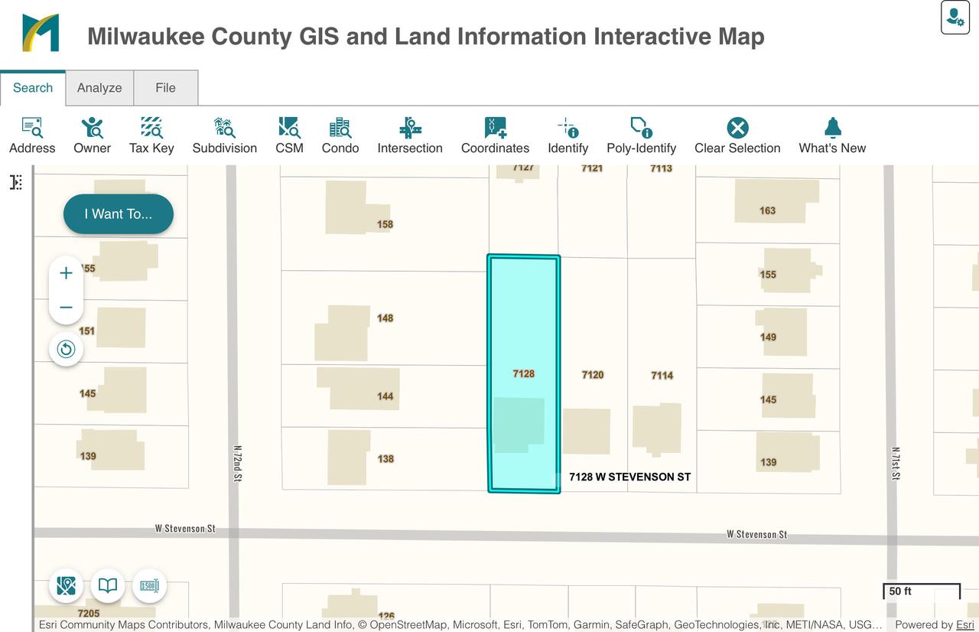The height and width of the screenshot is (632, 979).
Task: Zoom in on the map
Action: 67,273
